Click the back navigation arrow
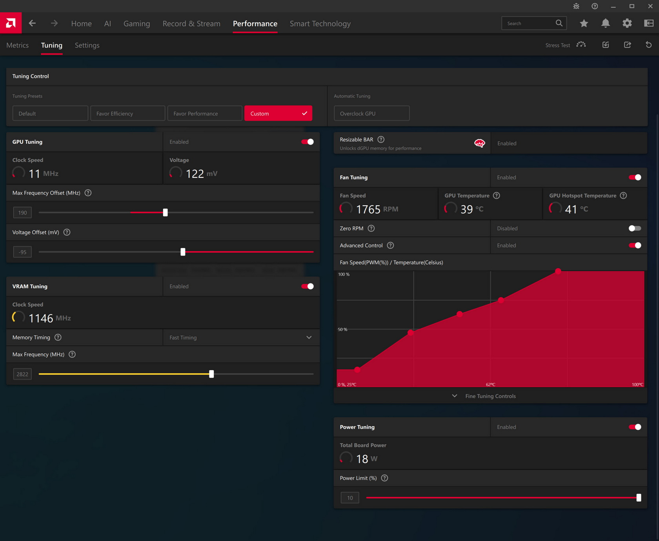Image resolution: width=659 pixels, height=541 pixels. pos(32,24)
